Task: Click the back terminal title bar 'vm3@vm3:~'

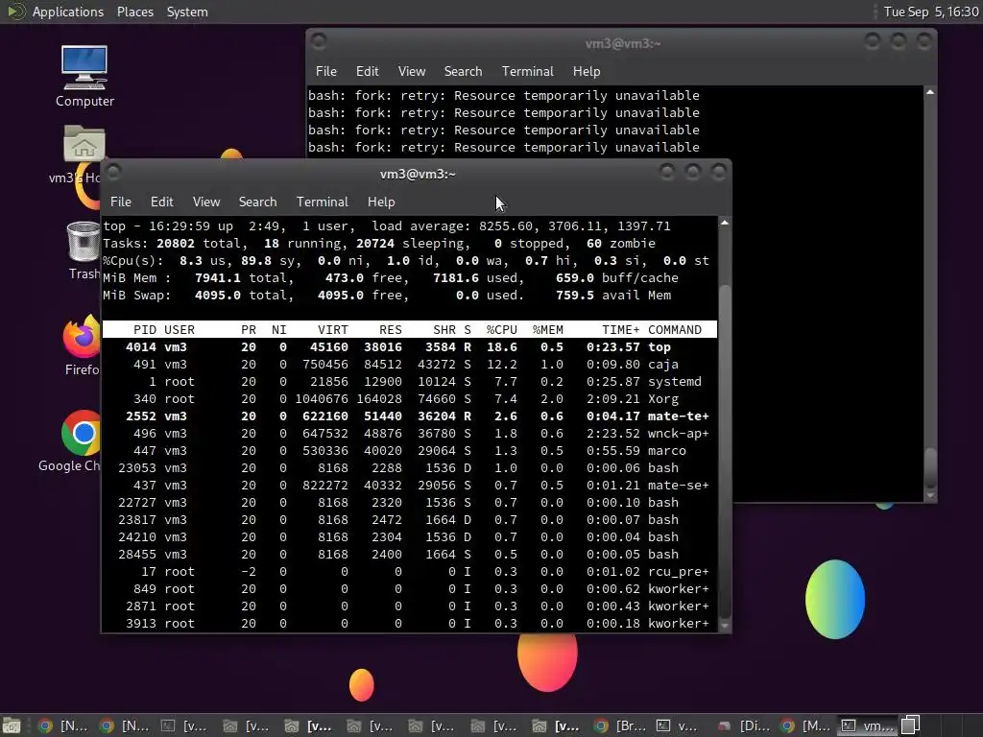Action: point(623,44)
